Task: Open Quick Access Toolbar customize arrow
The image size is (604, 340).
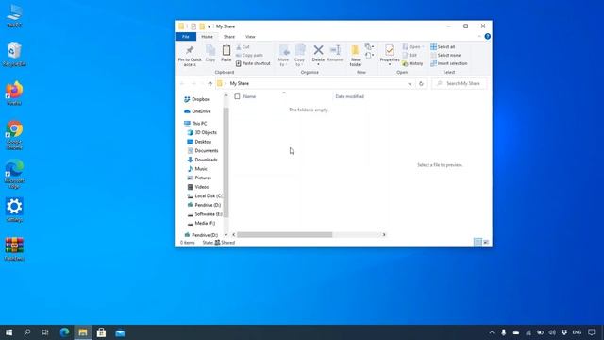Action: [x=209, y=26]
